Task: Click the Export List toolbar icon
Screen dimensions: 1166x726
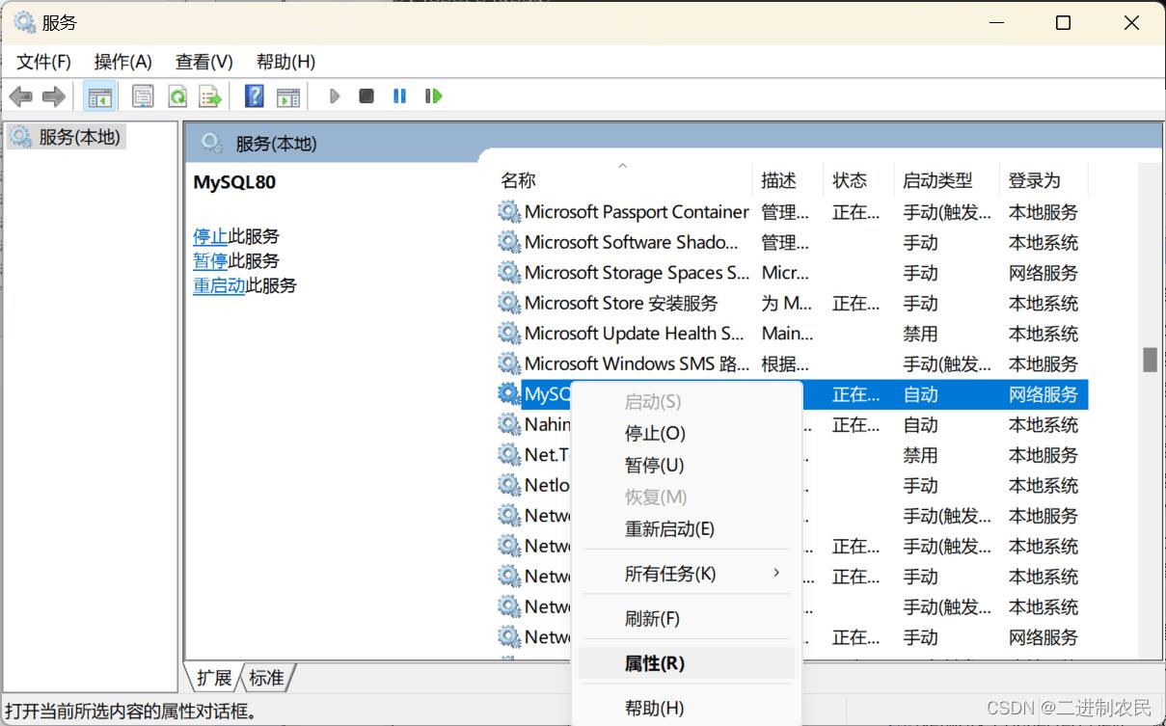Action: [209, 96]
